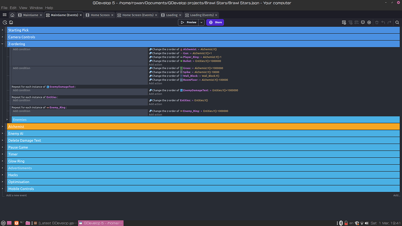Open the event search with the magnifier icon
Image resolution: width=402 pixels, height=226 pixels.
pos(397,22)
